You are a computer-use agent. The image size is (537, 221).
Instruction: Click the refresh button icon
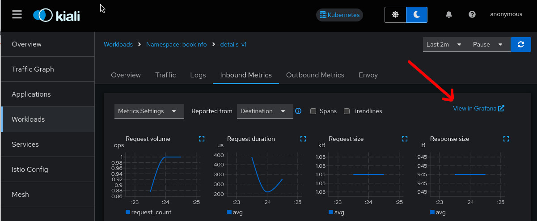pyautogui.click(x=520, y=44)
